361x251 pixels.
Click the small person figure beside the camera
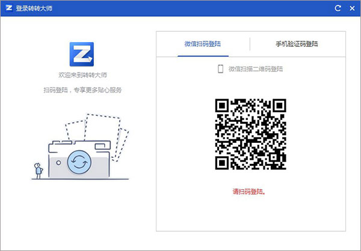[x=39, y=170]
